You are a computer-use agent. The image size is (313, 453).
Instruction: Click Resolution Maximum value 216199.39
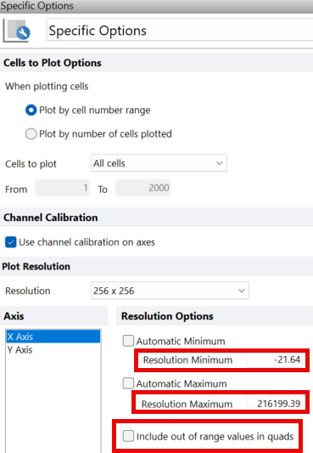click(x=275, y=404)
